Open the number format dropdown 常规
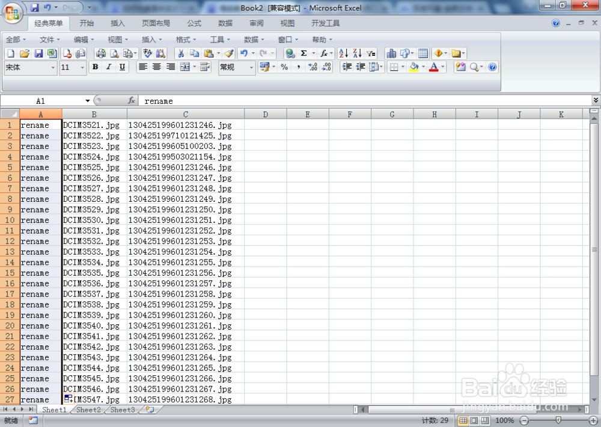Viewport: 601px width, 427px height. [x=251, y=68]
